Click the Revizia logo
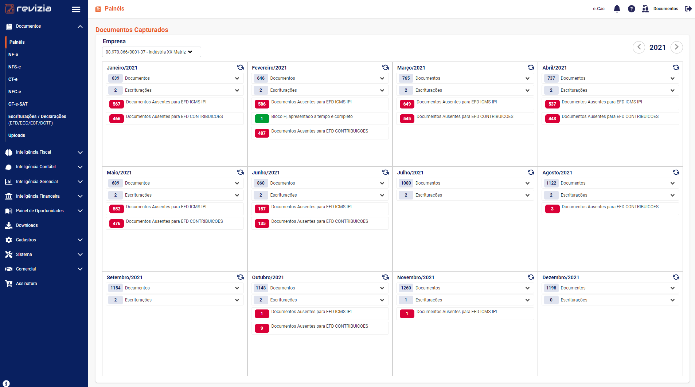Viewport: 695px width, 387px height. (28, 9)
